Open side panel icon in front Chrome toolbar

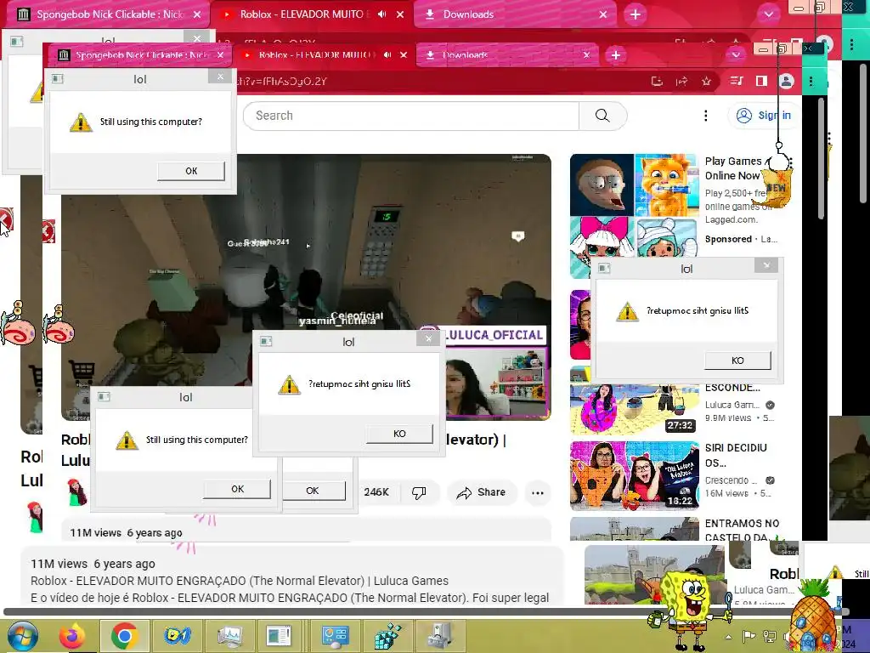[x=761, y=82]
